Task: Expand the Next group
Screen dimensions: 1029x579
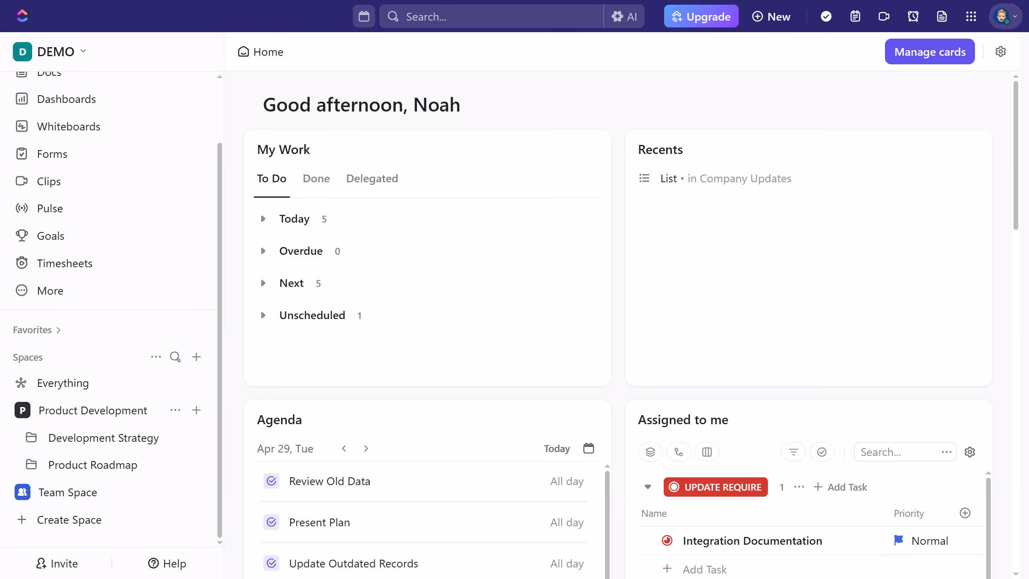Action: point(263,283)
